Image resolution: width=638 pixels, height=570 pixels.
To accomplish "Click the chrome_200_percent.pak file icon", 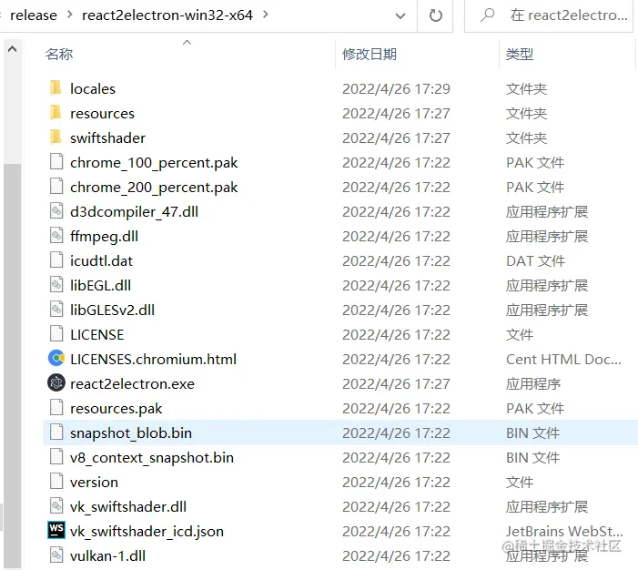I will (x=56, y=186).
